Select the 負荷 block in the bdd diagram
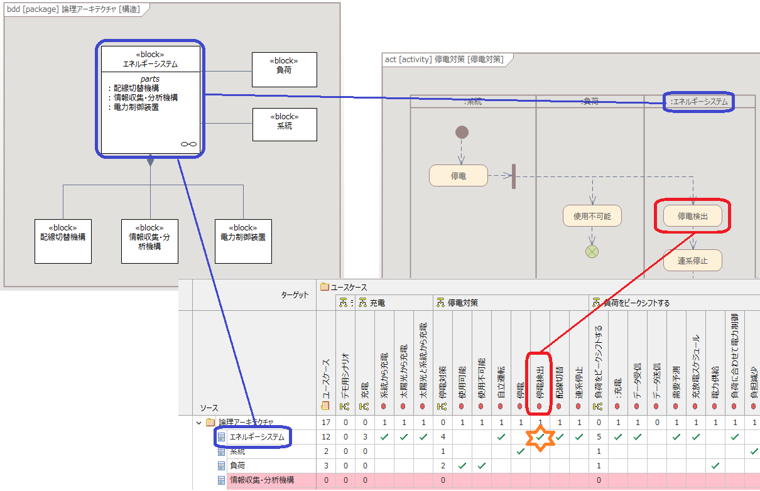The image size is (760, 491). [285, 70]
